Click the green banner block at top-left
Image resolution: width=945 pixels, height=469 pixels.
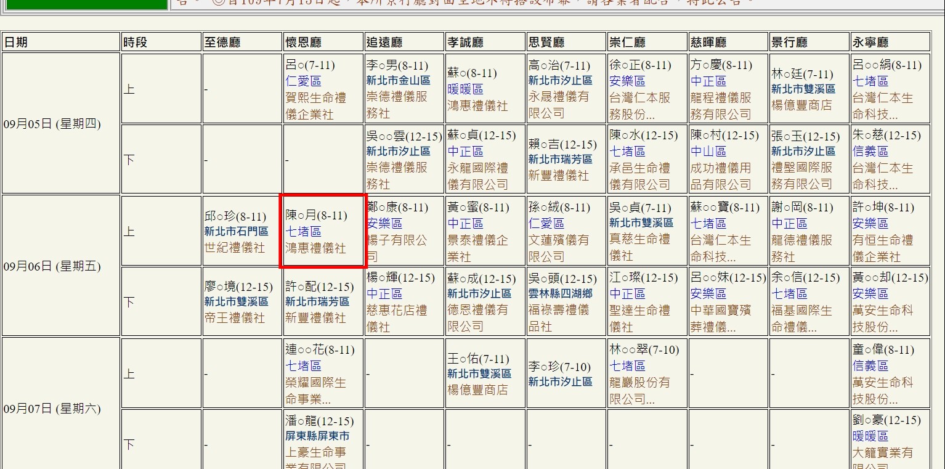click(86, 4)
